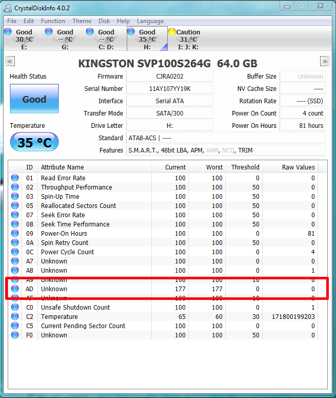Select the G: drive Good status icon
This screenshot has width=336, height=398.
[49, 31]
